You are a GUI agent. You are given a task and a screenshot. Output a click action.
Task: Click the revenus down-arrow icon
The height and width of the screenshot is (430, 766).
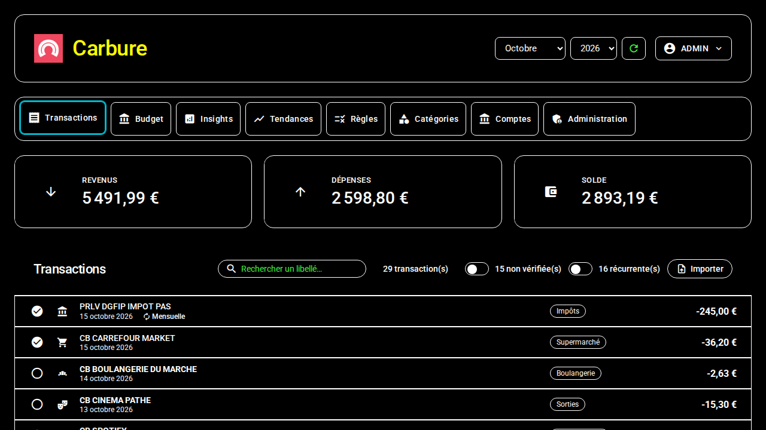tap(51, 192)
